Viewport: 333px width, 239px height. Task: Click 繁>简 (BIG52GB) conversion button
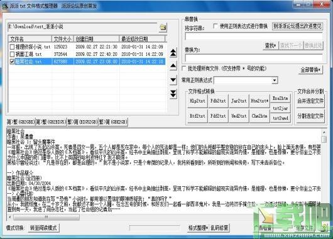tap(82, 122)
